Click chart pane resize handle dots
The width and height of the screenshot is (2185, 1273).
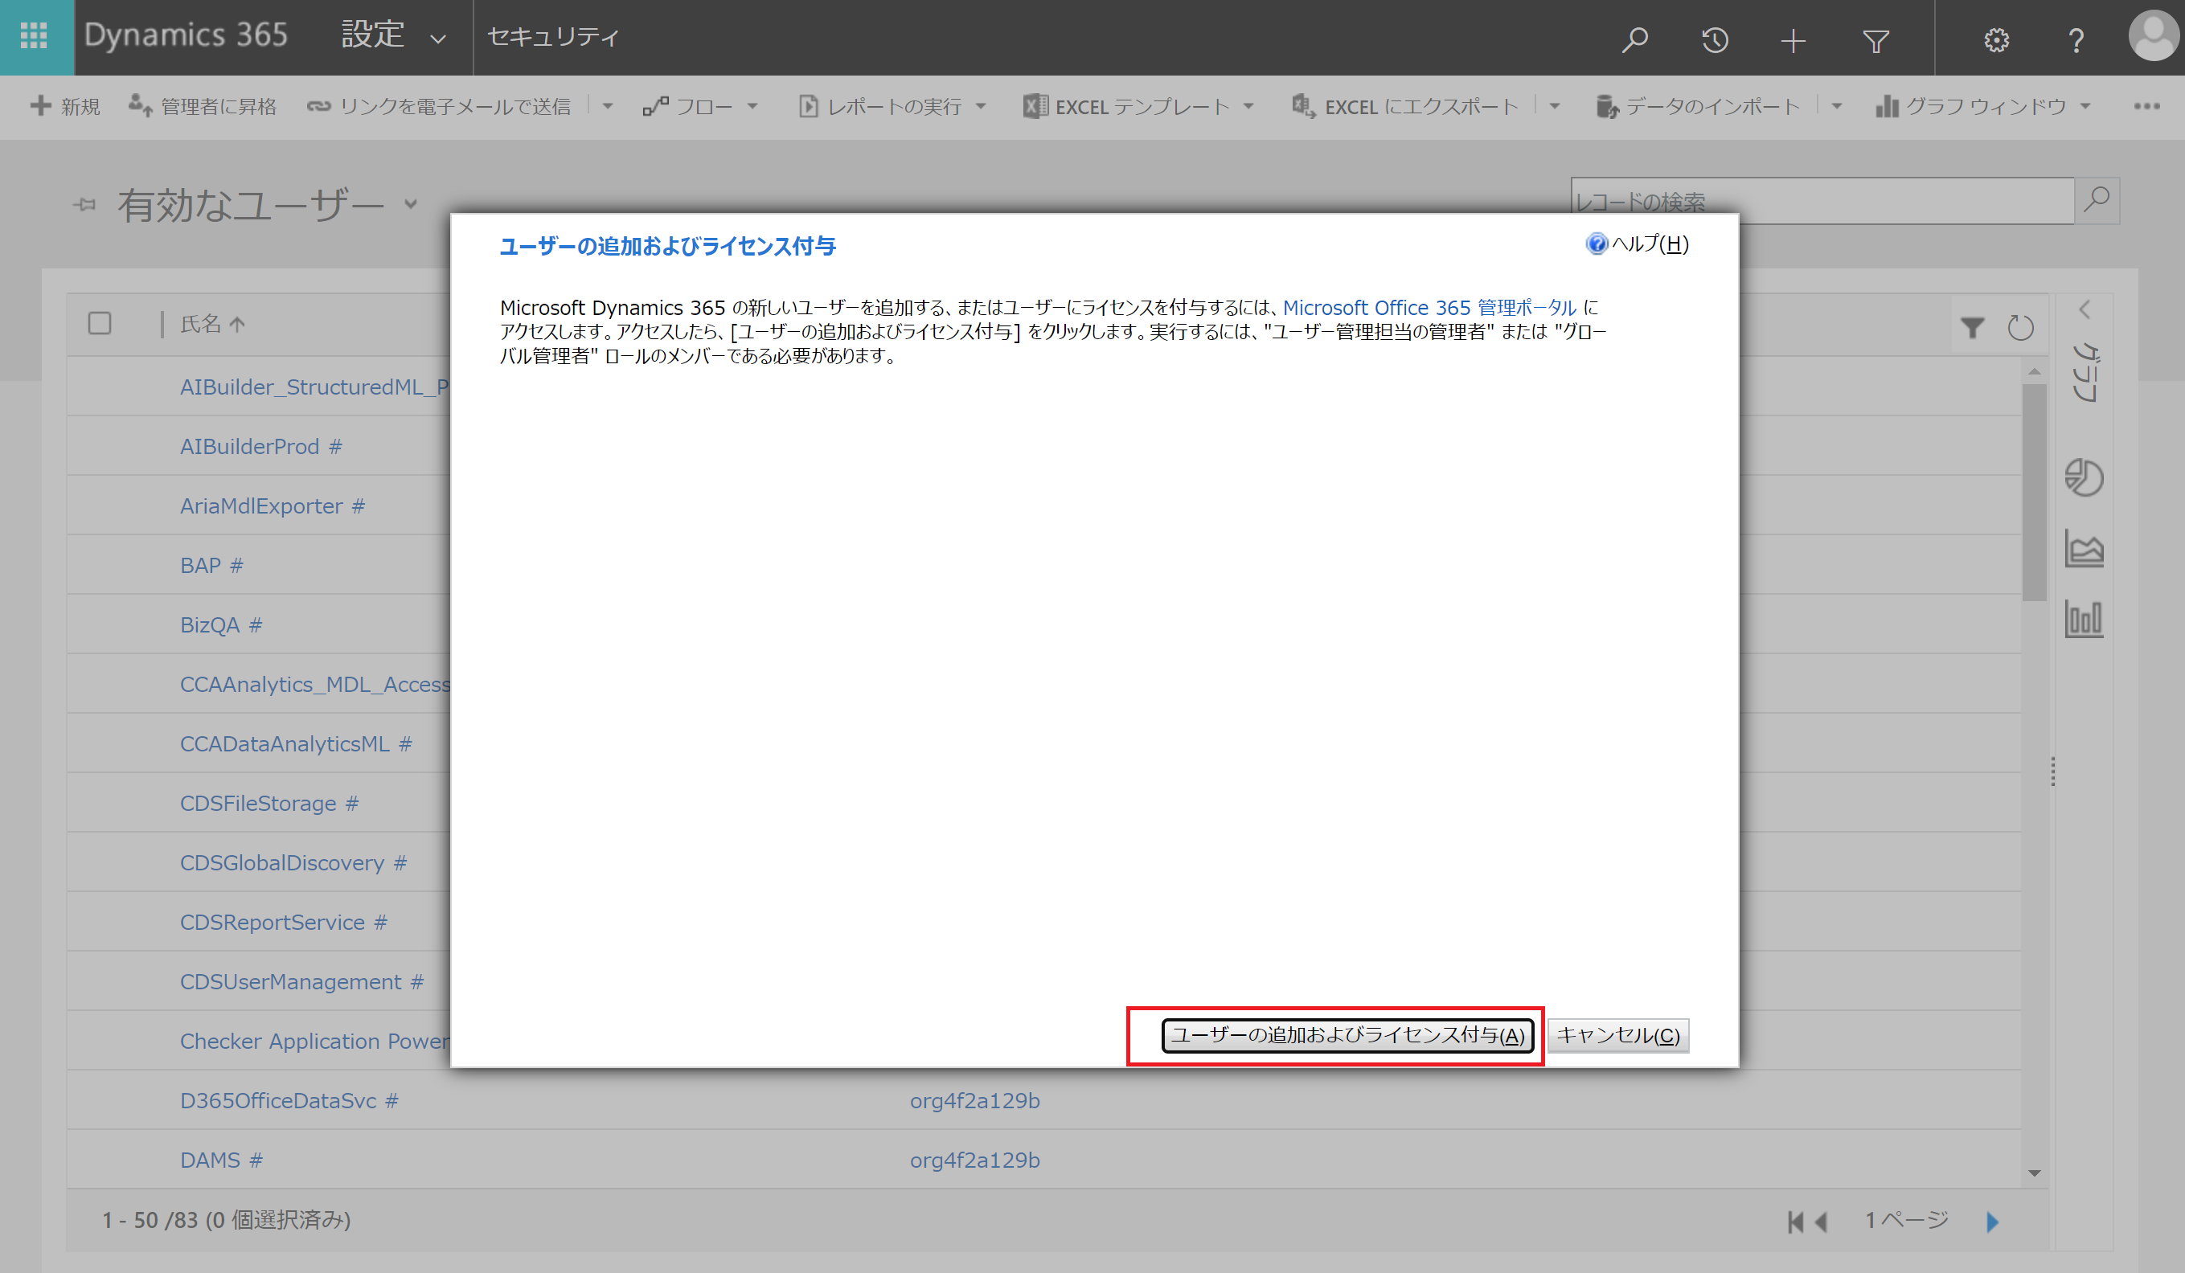pyautogui.click(x=2052, y=772)
